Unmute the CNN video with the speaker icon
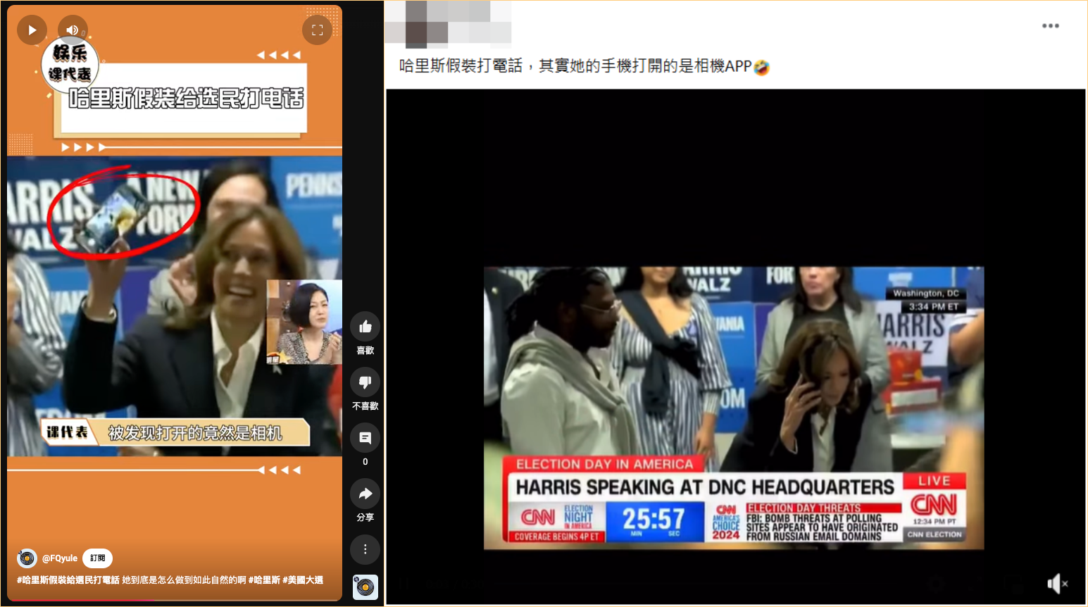This screenshot has height=607, width=1088. point(1057,583)
